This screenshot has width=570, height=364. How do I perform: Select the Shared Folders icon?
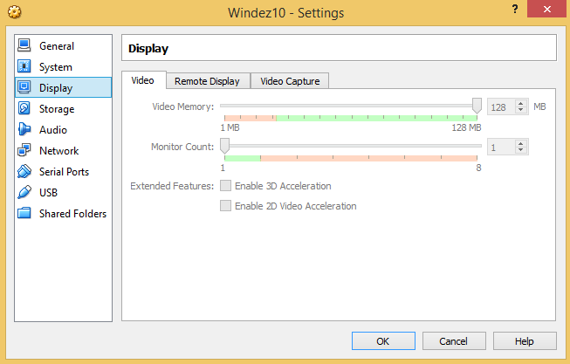(x=24, y=213)
